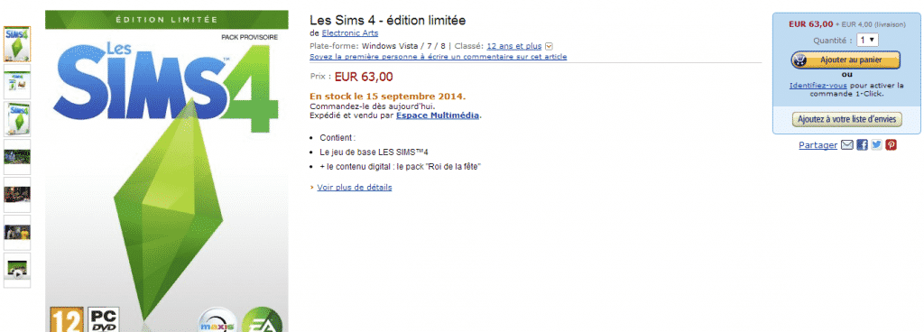Open seller Espace Multimédia link
The image size is (924, 332).
[x=438, y=115]
